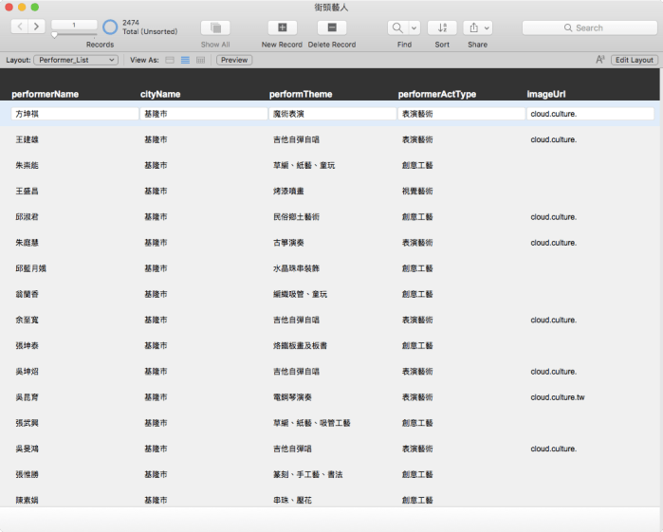The height and width of the screenshot is (532, 663).
Task: Open the formatting bar text icon
Action: click(600, 60)
